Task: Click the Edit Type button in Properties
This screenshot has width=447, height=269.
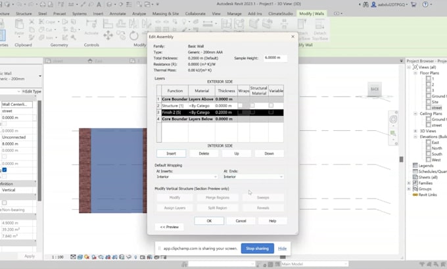Action: pyautogui.click(x=32, y=91)
